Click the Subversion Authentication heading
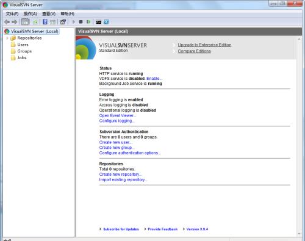The width and height of the screenshot is (305, 241). click(124, 132)
